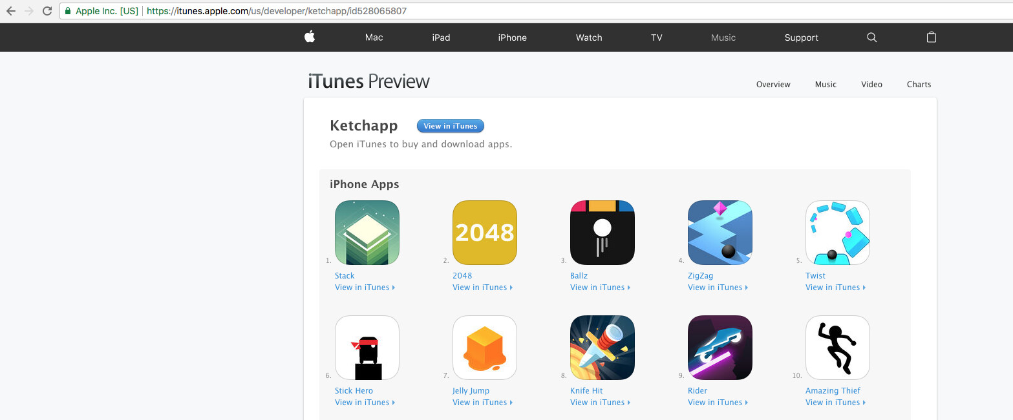Open the Stick Hero app icon
The image size is (1013, 420).
[367, 348]
